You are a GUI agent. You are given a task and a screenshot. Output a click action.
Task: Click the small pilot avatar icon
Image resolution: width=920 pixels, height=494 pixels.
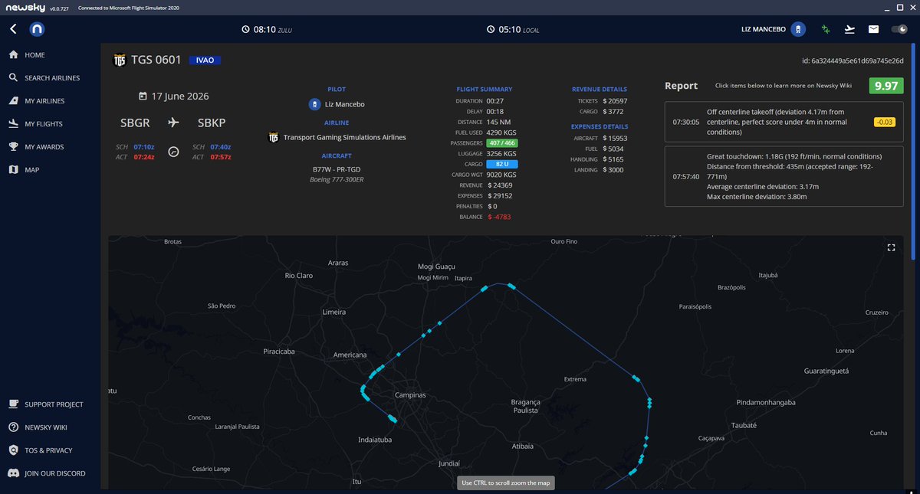click(x=314, y=103)
